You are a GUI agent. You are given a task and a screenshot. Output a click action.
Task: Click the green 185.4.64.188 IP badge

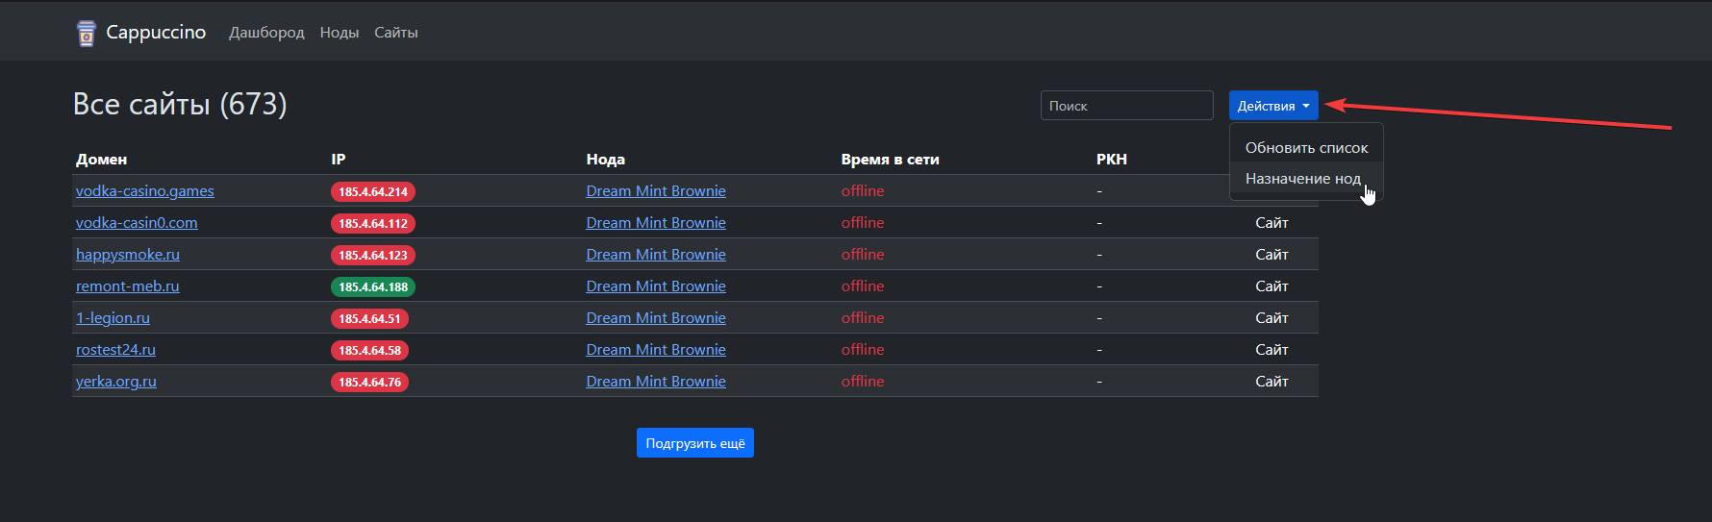tap(373, 286)
